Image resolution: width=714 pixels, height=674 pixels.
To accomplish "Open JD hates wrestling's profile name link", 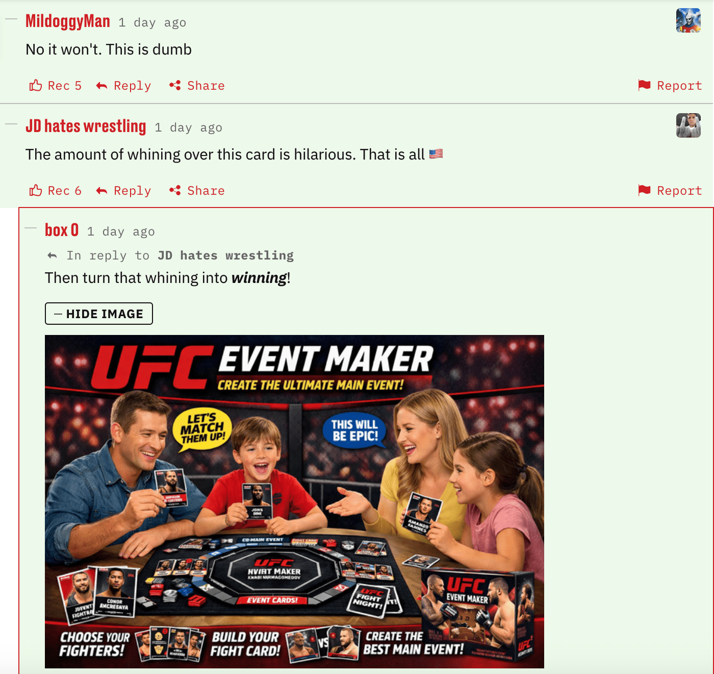I will tap(86, 126).
